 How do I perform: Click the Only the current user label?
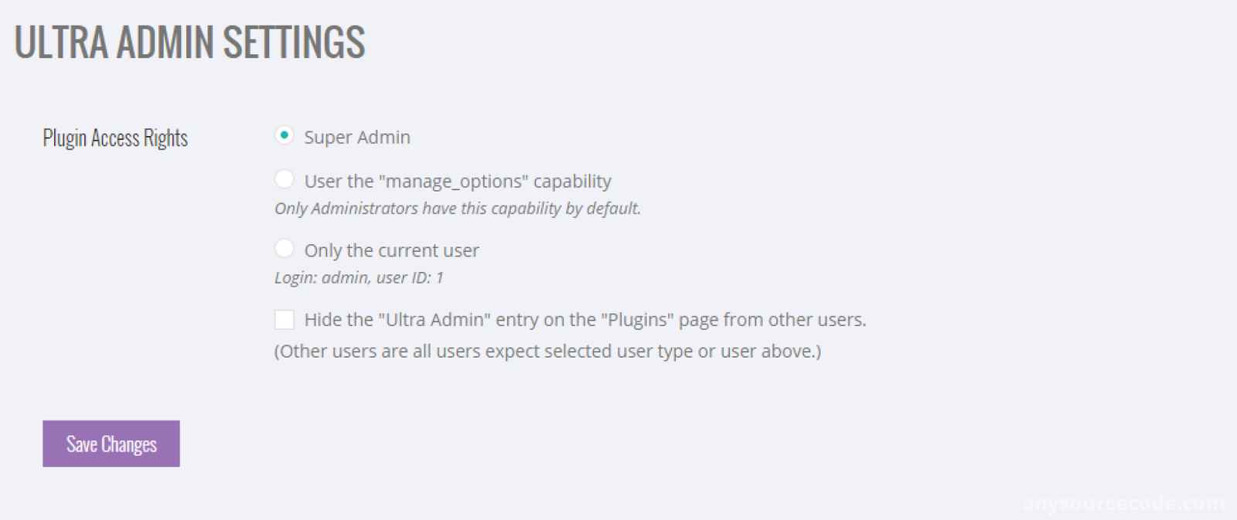pyautogui.click(x=392, y=250)
